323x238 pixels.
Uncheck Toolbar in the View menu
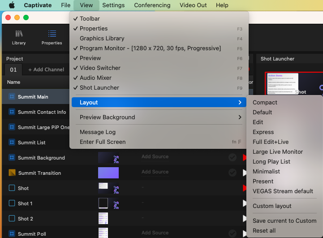[x=159, y=18]
